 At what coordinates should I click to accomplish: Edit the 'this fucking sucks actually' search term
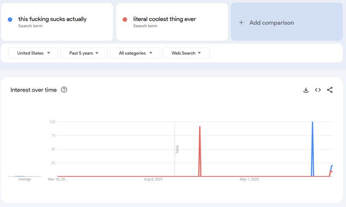pos(52,19)
